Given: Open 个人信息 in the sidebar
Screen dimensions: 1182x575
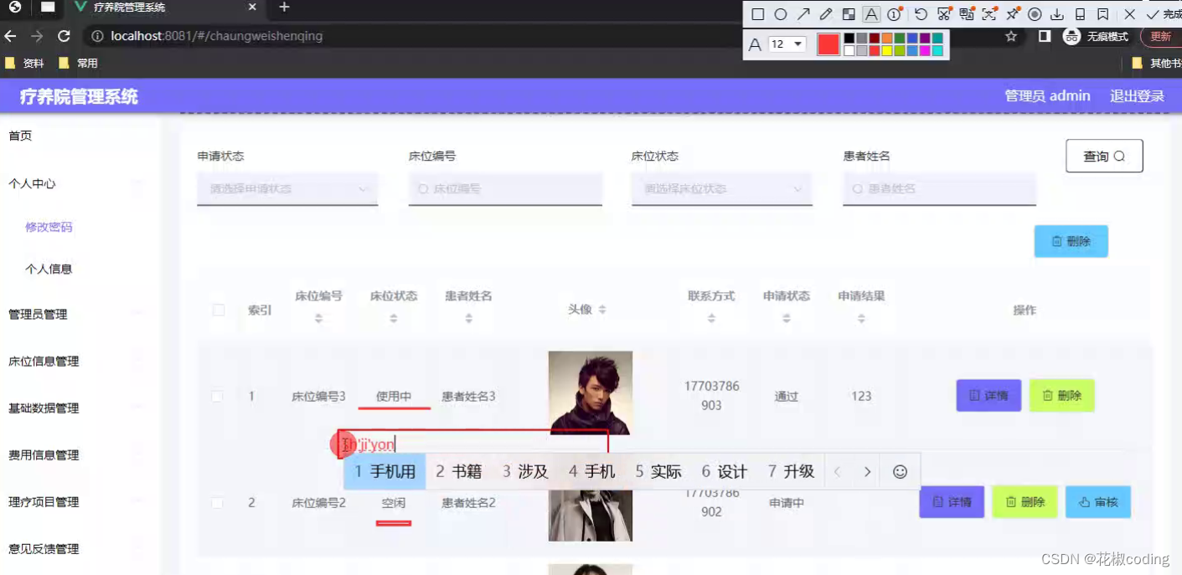Looking at the screenshot, I should 49,269.
